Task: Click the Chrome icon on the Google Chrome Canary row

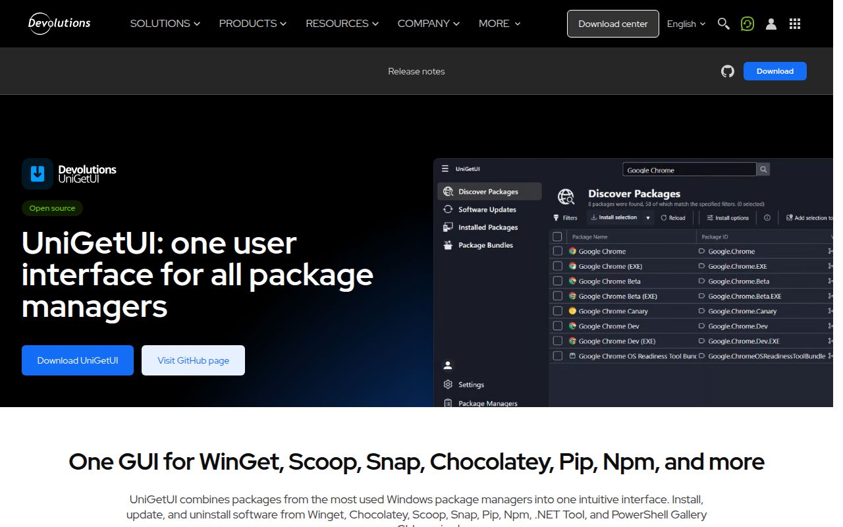Action: pyautogui.click(x=573, y=311)
